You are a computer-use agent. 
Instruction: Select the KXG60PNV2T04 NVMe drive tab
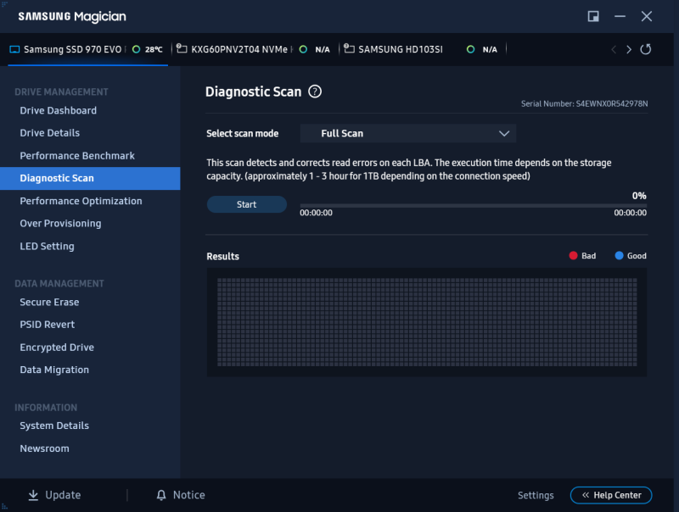click(x=255, y=49)
